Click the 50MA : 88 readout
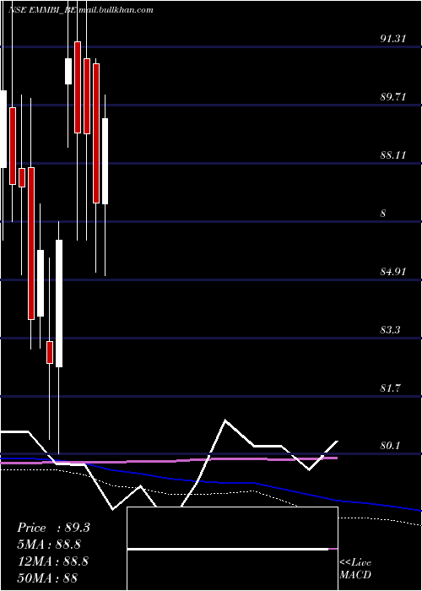The height and width of the screenshot is (591, 422). pyautogui.click(x=47, y=577)
